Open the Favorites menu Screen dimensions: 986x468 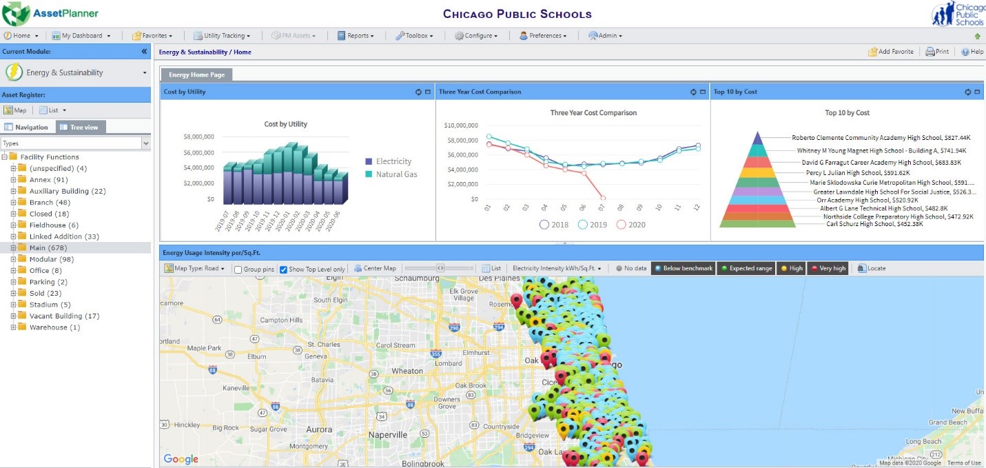pyautogui.click(x=152, y=36)
